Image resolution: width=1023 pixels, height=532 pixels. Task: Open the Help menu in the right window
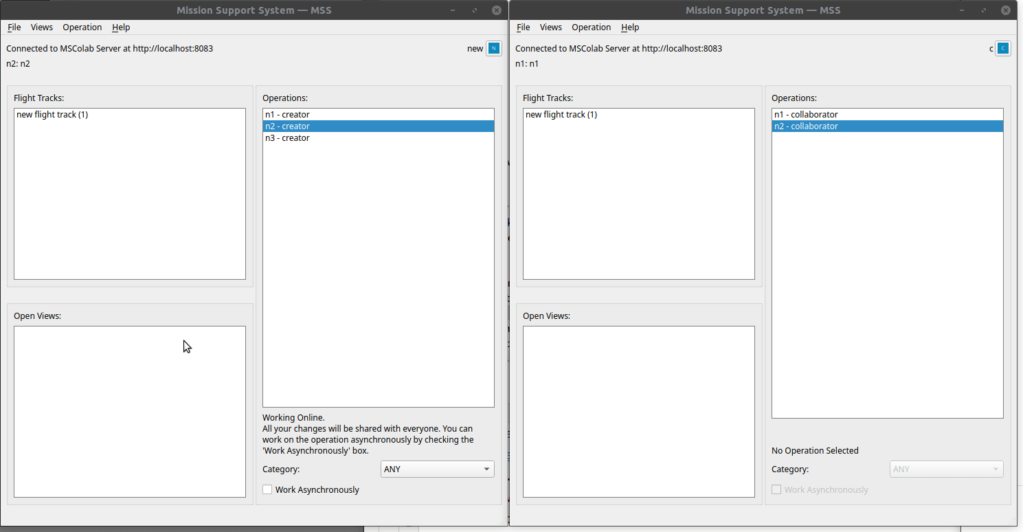pyautogui.click(x=630, y=27)
